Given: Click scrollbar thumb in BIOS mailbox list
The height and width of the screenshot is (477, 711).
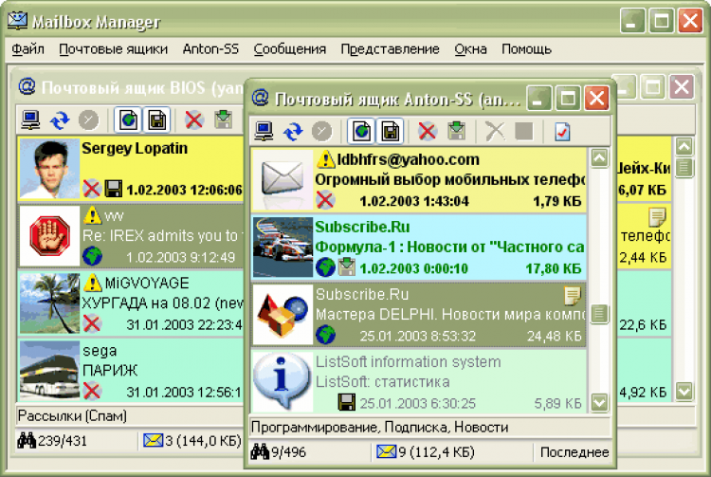Looking at the screenshot, I should click(684, 167).
